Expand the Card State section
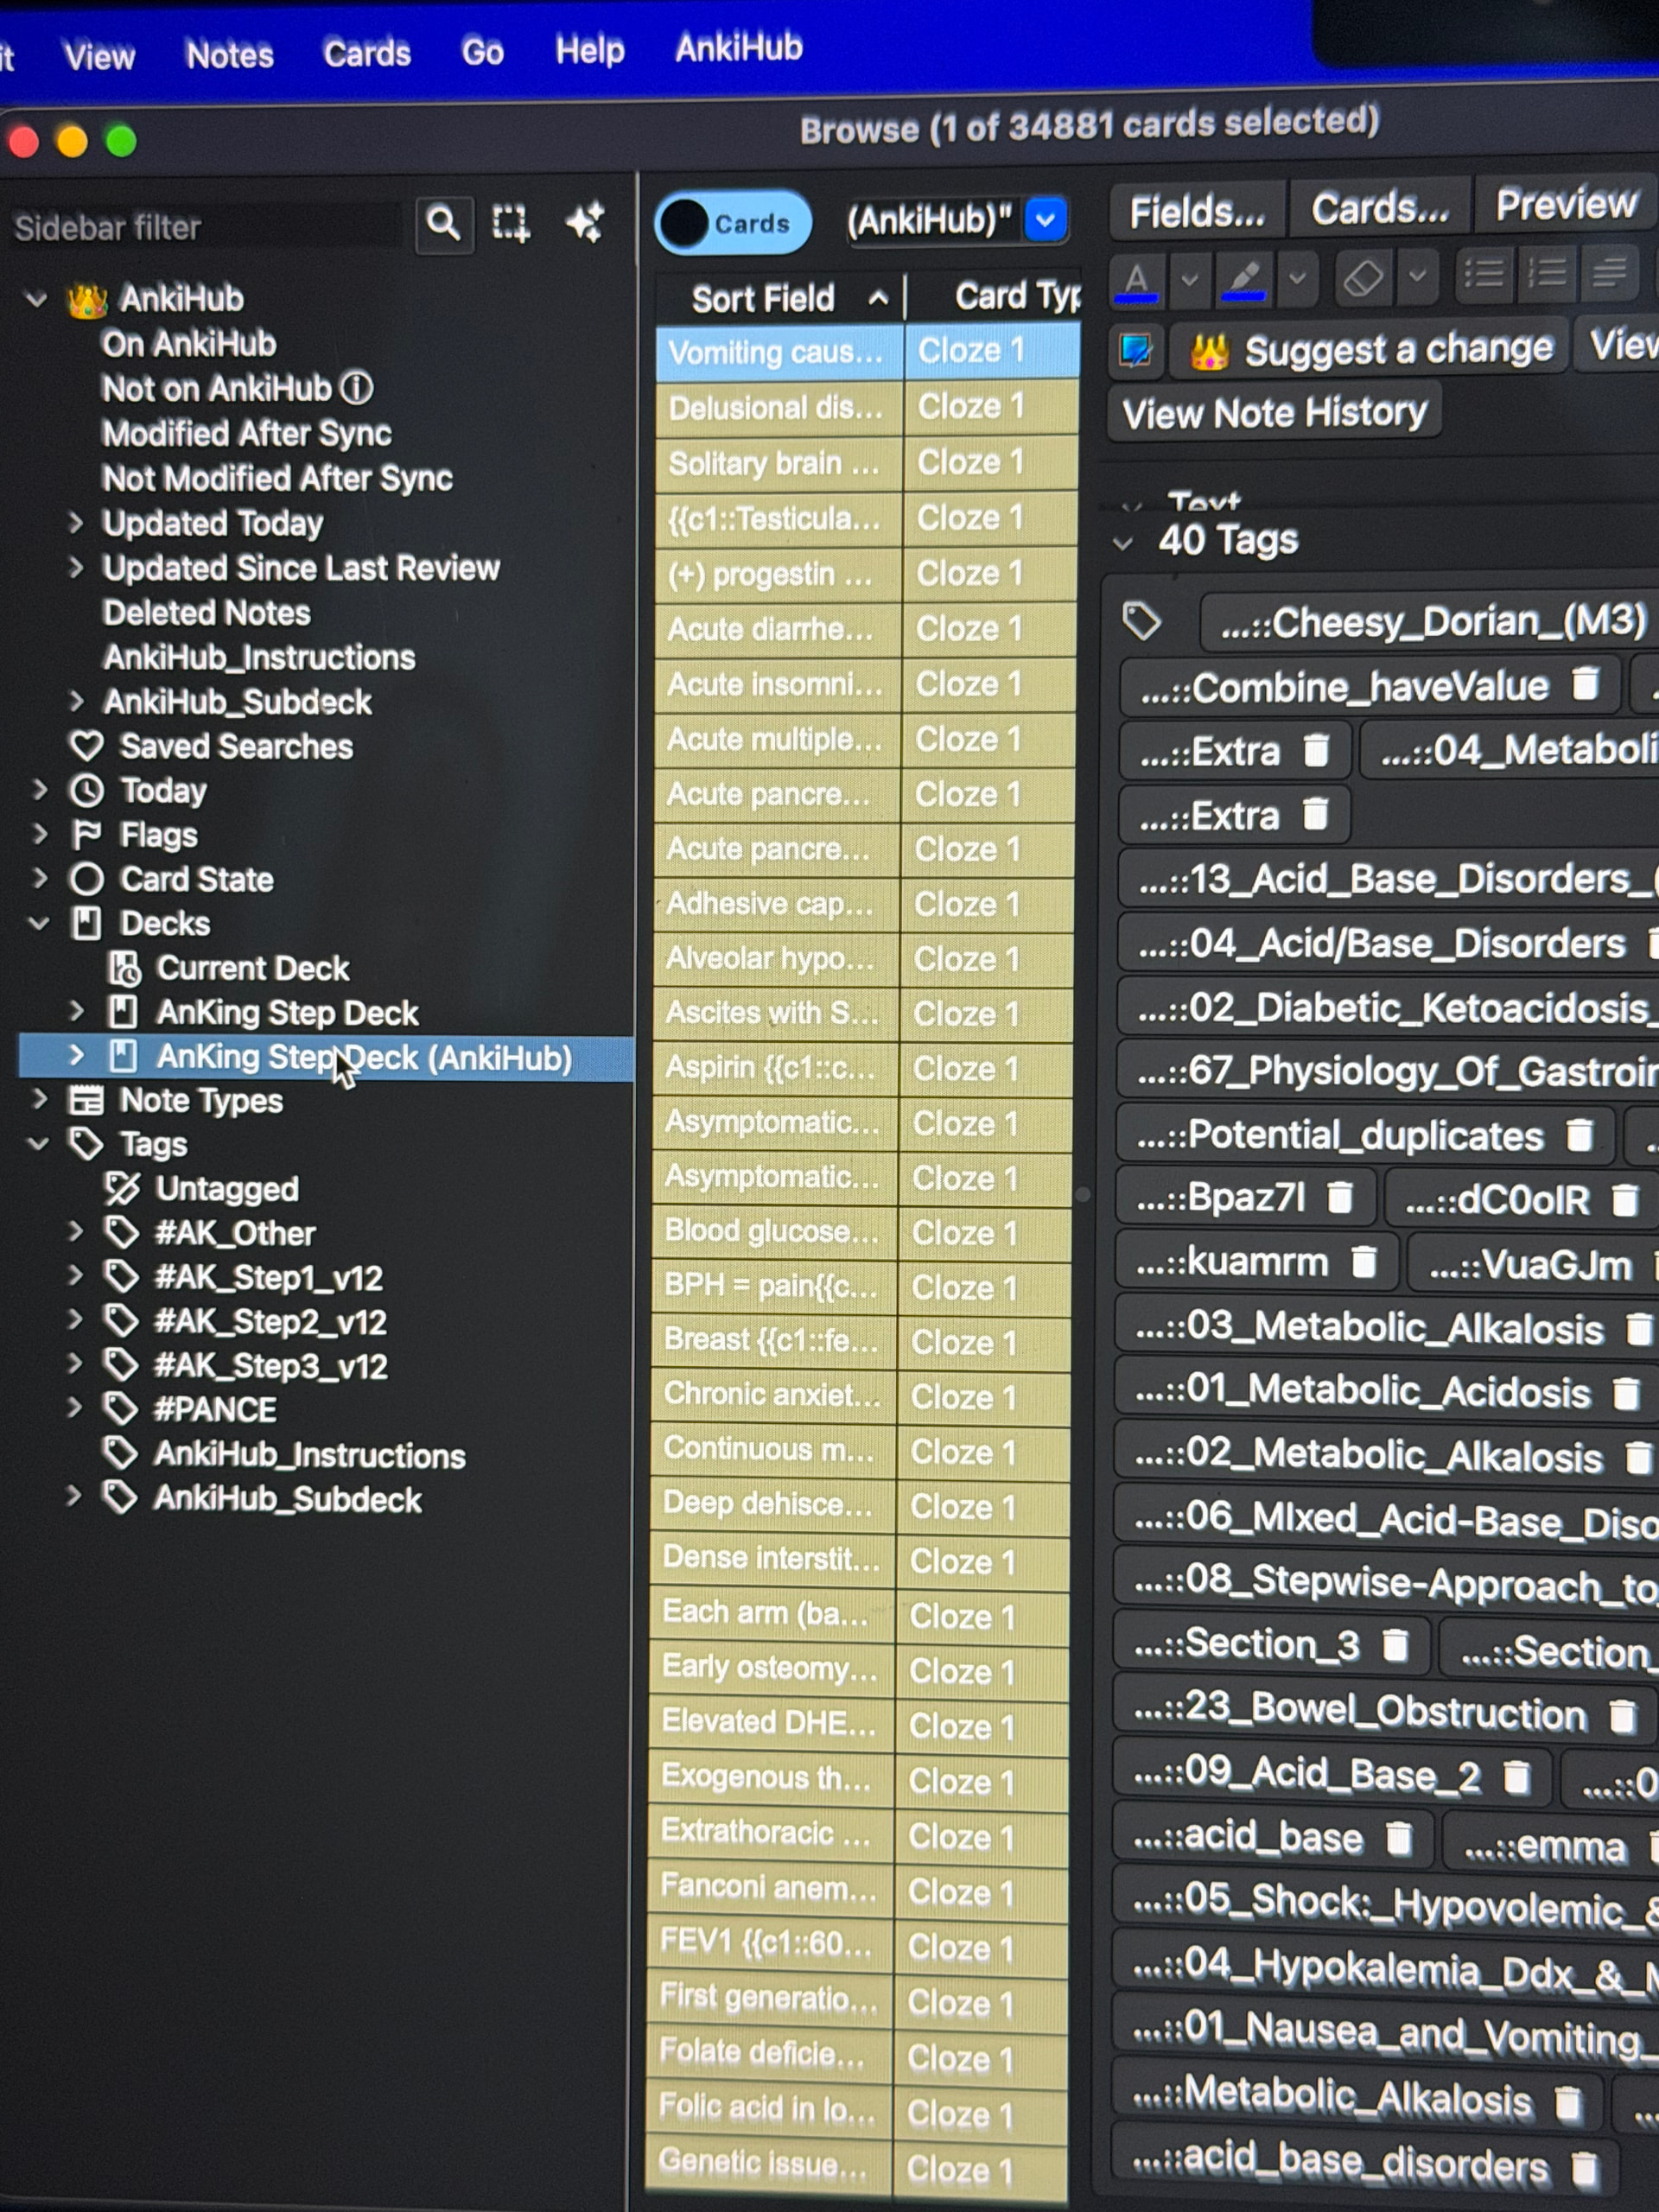 coord(40,878)
